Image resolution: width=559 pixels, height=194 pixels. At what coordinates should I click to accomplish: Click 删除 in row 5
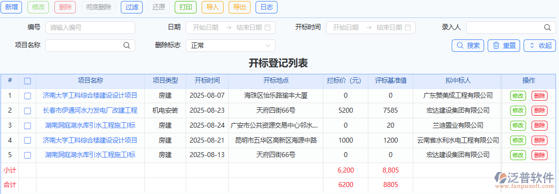pos(540,155)
